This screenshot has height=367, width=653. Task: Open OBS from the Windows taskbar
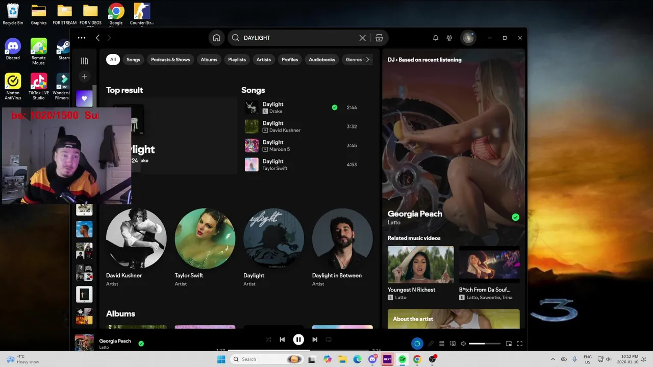pos(432,359)
